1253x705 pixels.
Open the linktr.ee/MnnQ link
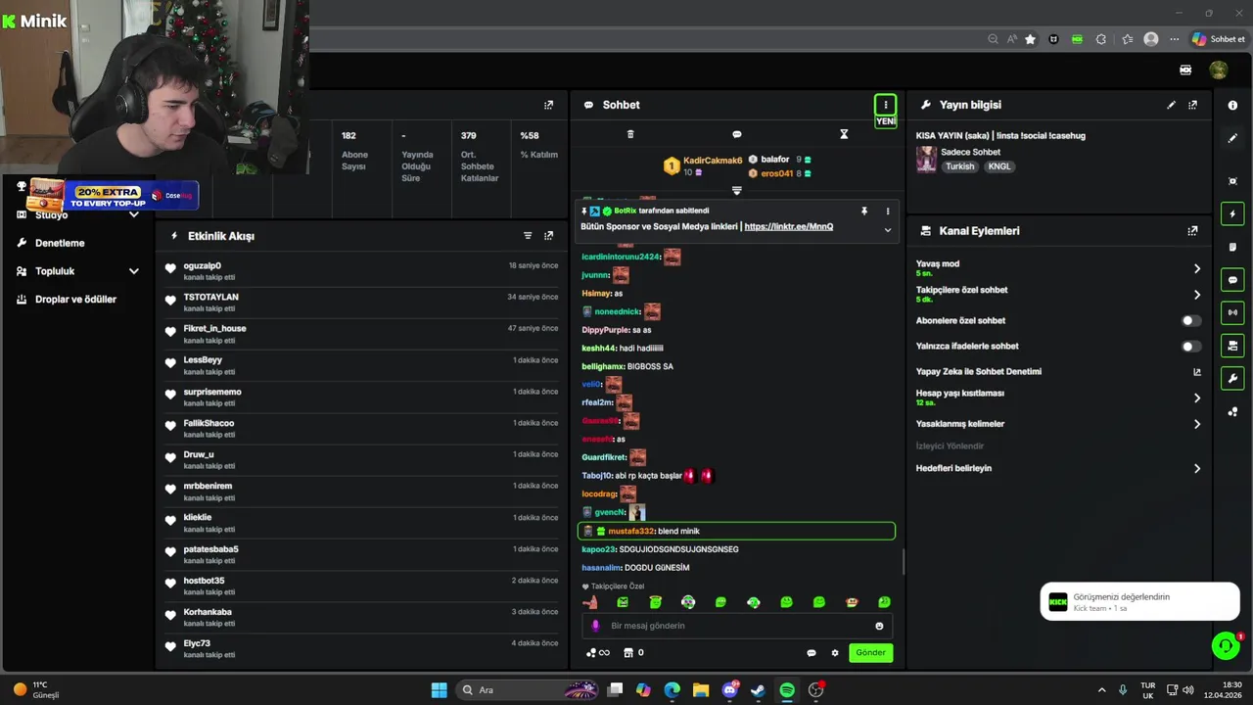[x=788, y=226]
